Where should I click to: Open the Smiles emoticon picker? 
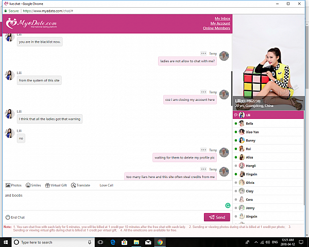(x=33, y=185)
